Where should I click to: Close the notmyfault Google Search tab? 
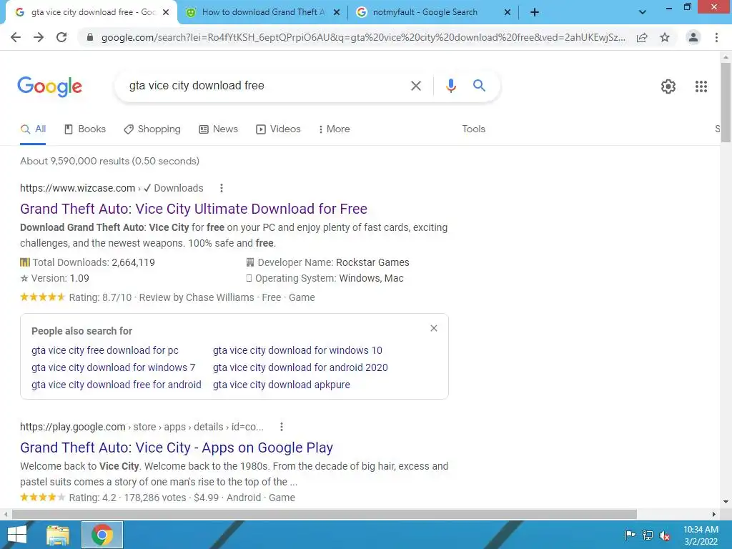pos(508,13)
